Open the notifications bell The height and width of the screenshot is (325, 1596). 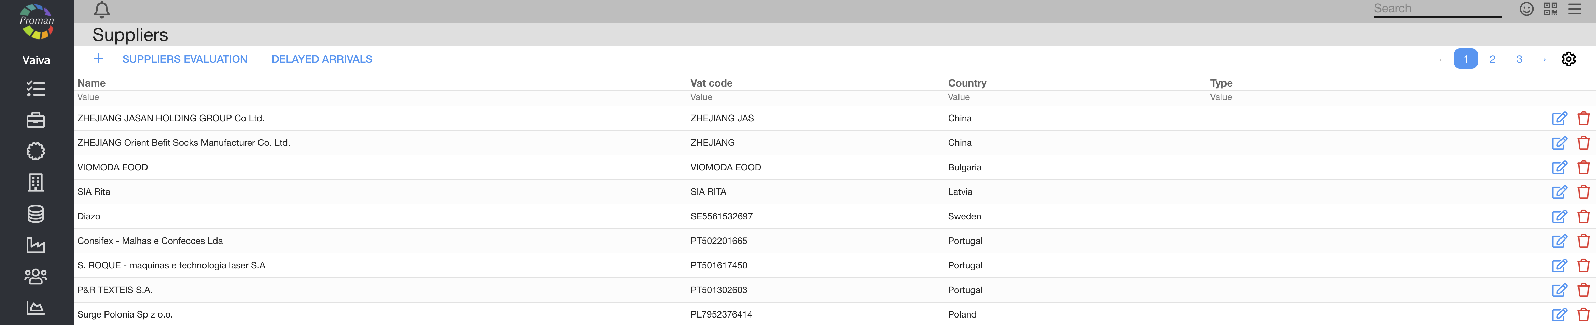tap(102, 9)
